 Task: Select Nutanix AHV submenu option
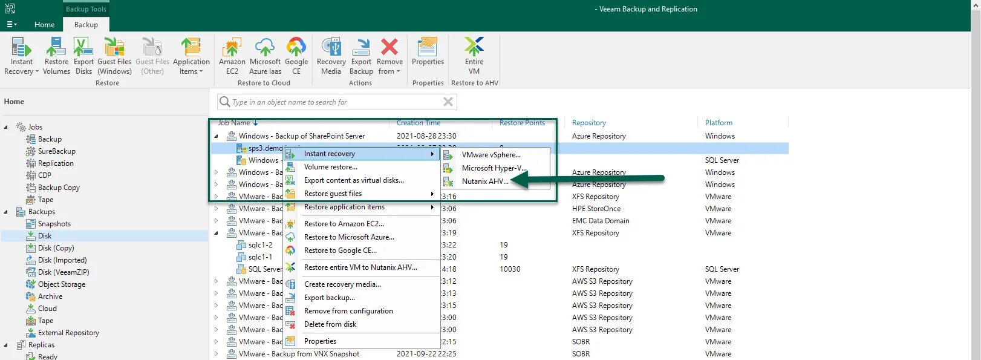496,182
